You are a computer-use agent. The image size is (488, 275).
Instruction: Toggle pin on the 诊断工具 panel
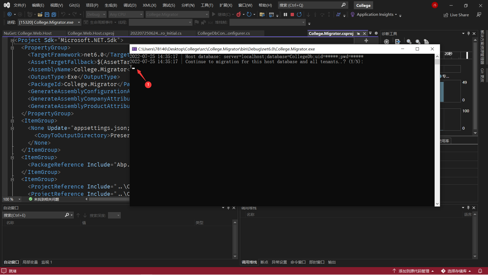click(x=468, y=33)
